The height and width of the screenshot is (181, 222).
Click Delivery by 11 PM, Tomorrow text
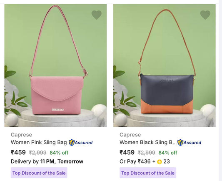[47, 161]
